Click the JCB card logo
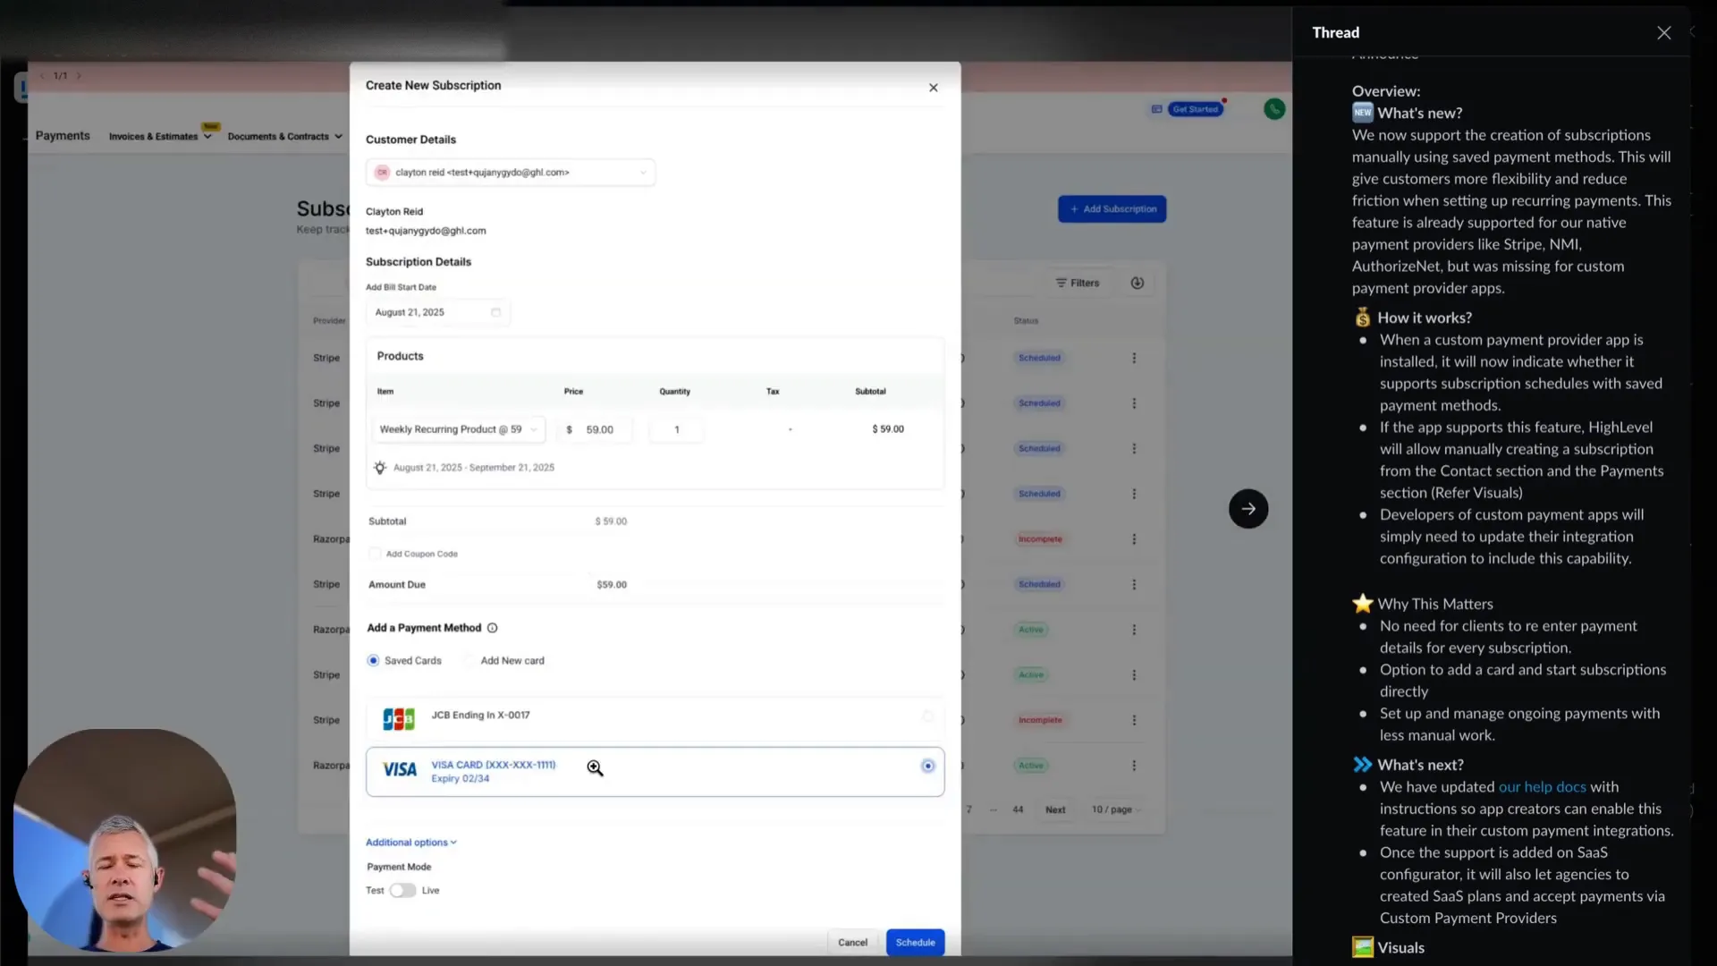This screenshot has width=1717, height=966. (x=398, y=718)
